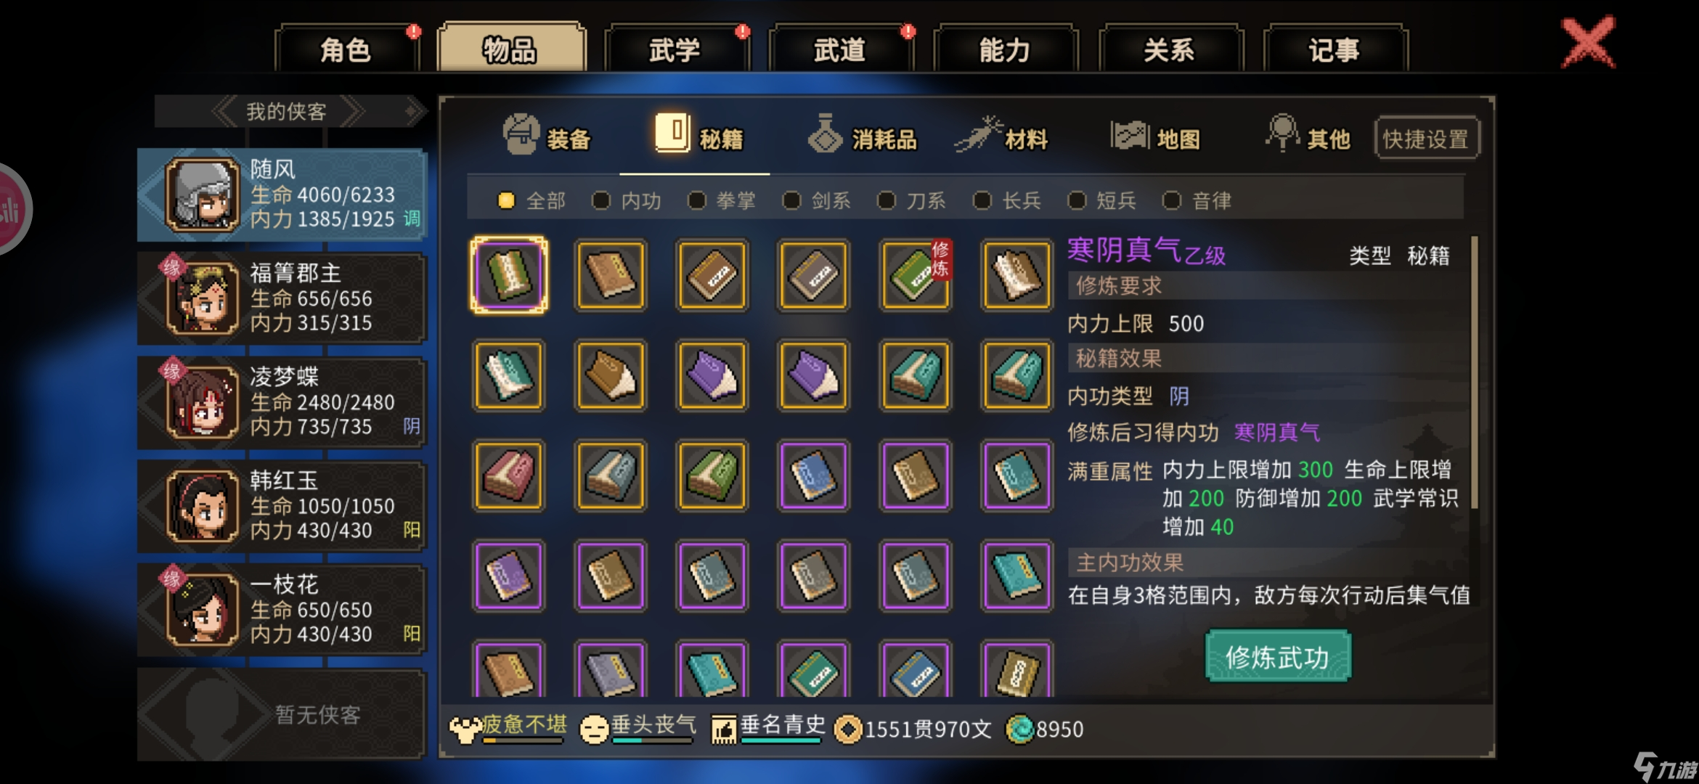Open the 快捷设置 quick settings button
The width and height of the screenshot is (1699, 784).
[1426, 138]
